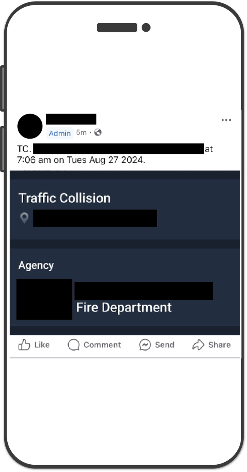
Task: Click the Admin badge
Action: tap(60, 134)
